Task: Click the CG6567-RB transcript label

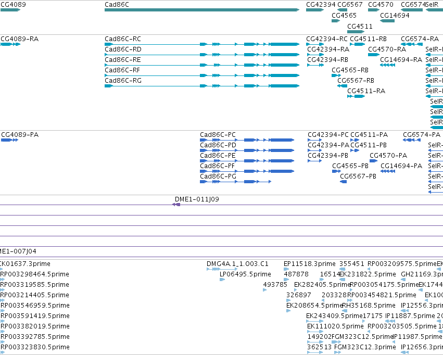Action: coord(356,81)
